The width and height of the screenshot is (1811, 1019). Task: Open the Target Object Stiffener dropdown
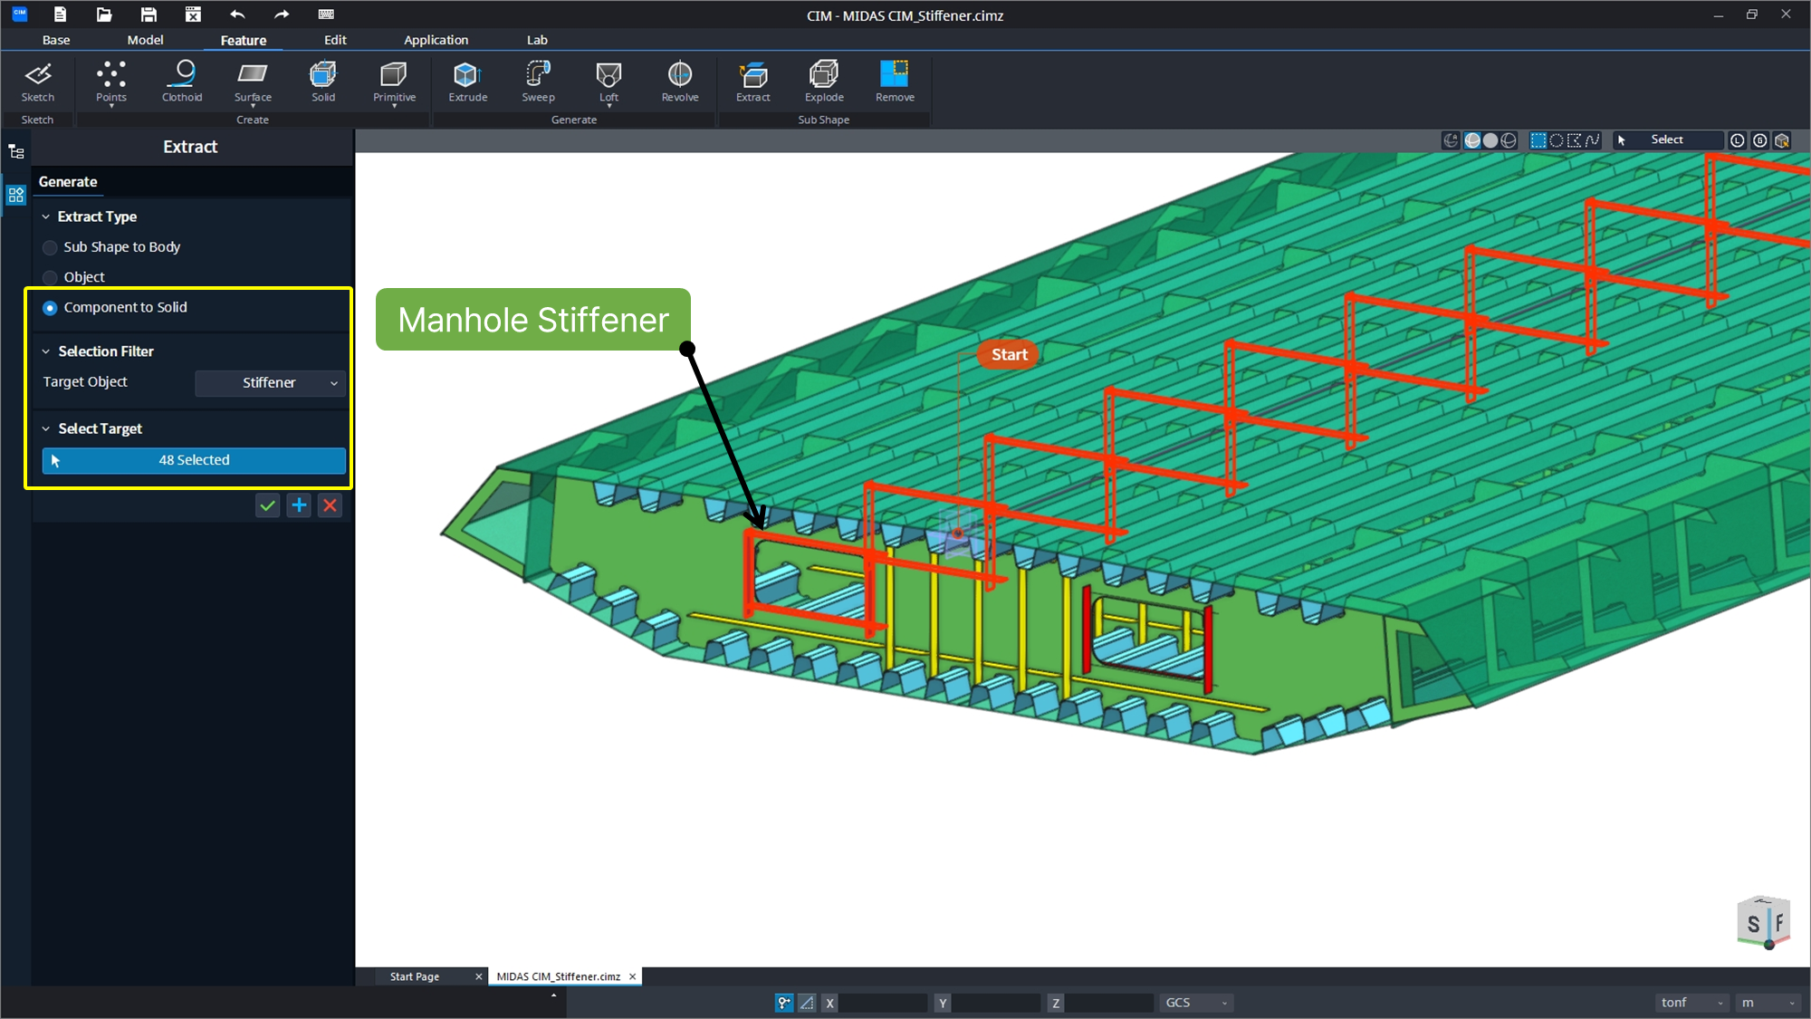(270, 383)
